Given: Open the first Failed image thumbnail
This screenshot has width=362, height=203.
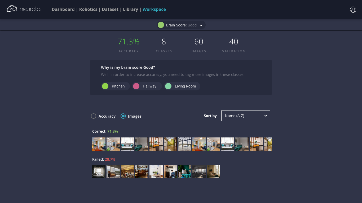Looking at the screenshot, I should click(x=99, y=172).
